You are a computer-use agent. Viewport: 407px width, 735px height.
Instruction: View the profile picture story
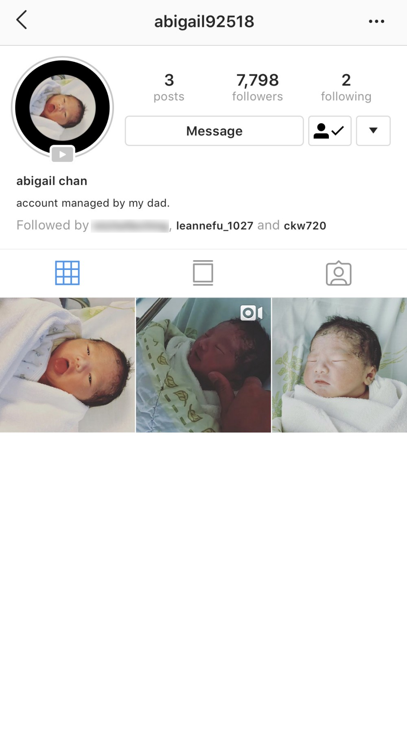[x=62, y=108]
